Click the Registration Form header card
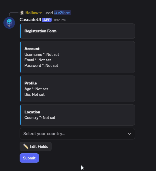Image resolution: width=156 pixels, height=171 pixels. tap(77, 31)
